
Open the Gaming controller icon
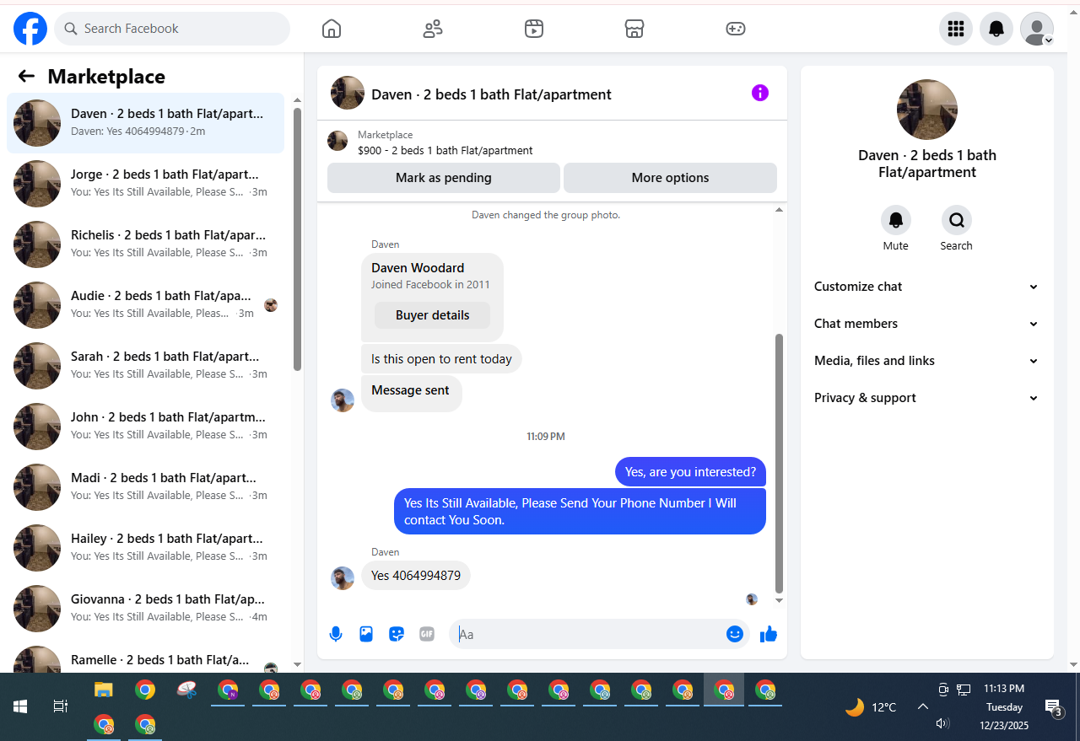[736, 29]
